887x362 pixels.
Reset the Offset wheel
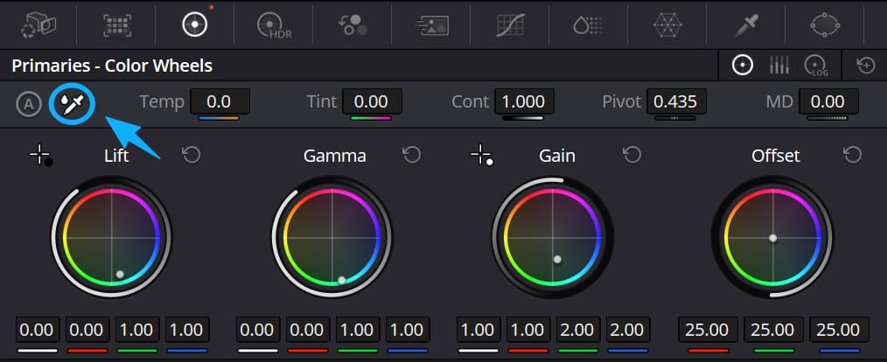pos(853,155)
